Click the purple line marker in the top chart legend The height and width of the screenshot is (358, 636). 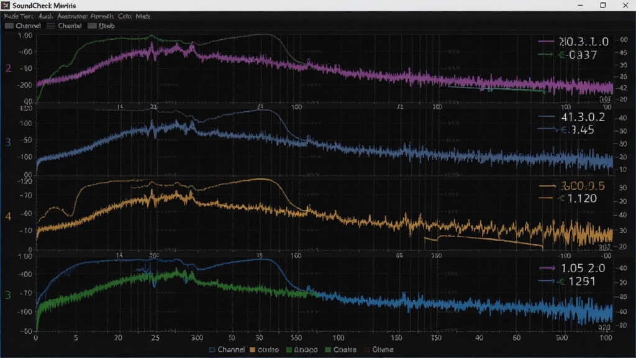pos(546,41)
